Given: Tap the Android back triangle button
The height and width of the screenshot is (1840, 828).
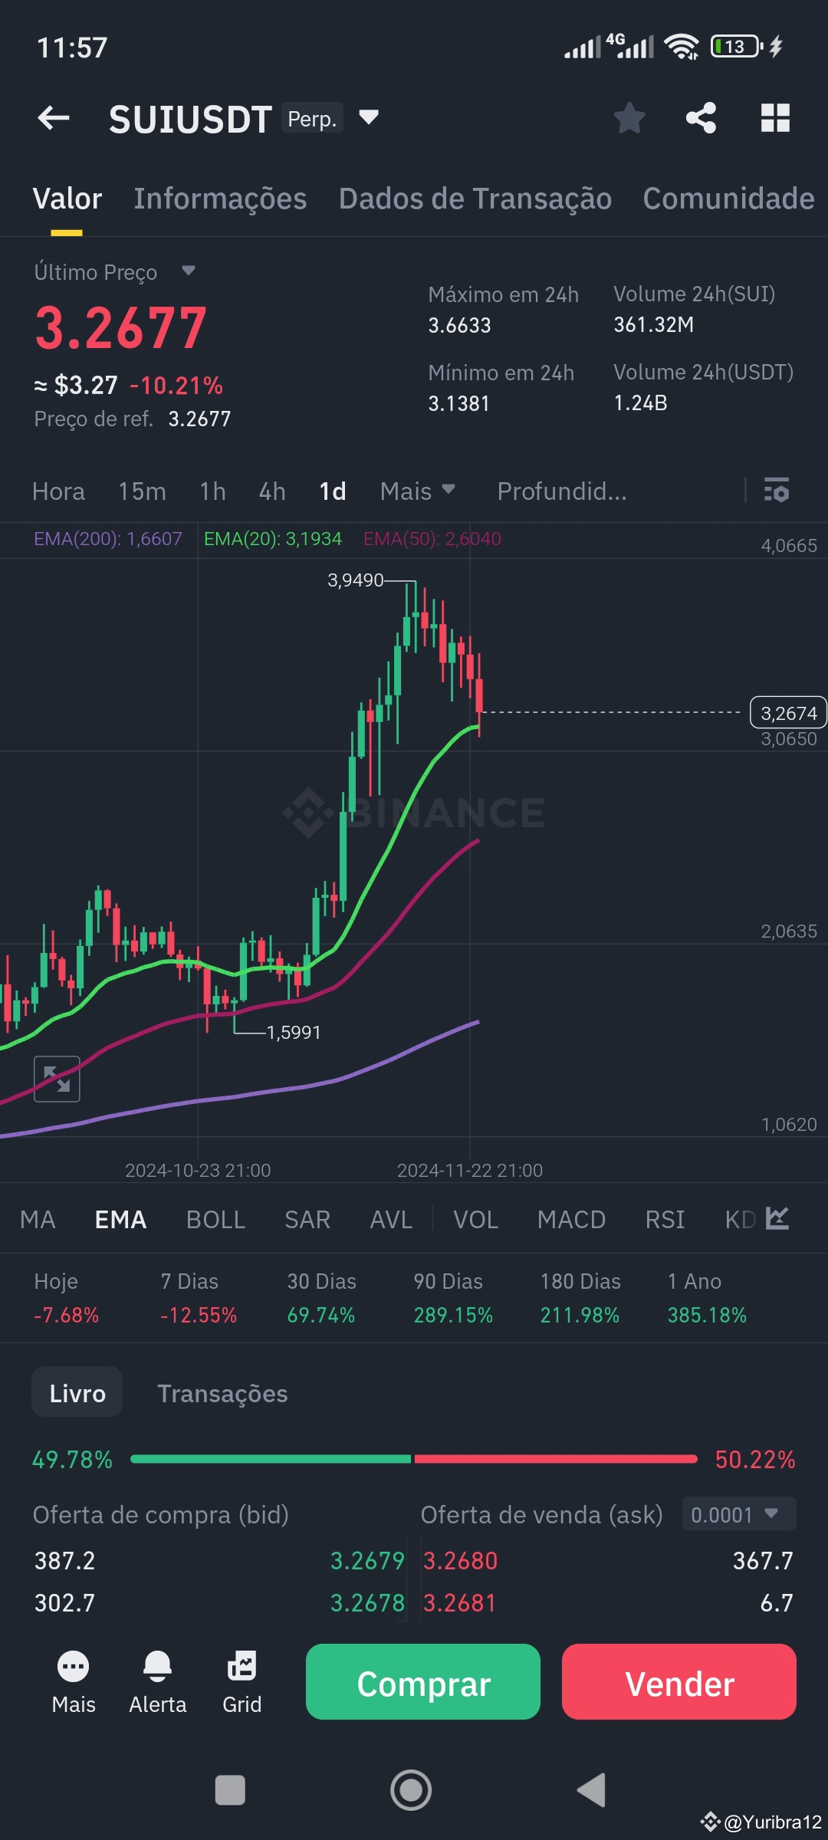Looking at the screenshot, I should tap(591, 1791).
